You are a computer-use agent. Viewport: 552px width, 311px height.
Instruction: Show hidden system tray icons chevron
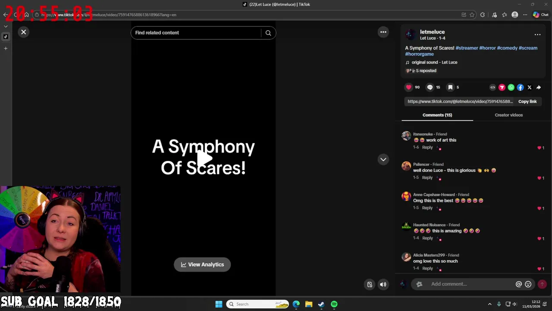click(489, 304)
